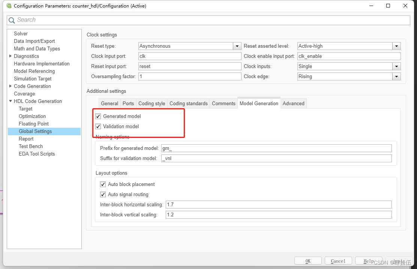417x269 pixels.
Task: Select Test Bench tree item
Action: pos(31,146)
